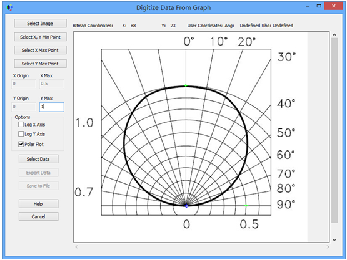Open Help for the digitizer
This screenshot has height=260, width=347.
click(x=39, y=204)
